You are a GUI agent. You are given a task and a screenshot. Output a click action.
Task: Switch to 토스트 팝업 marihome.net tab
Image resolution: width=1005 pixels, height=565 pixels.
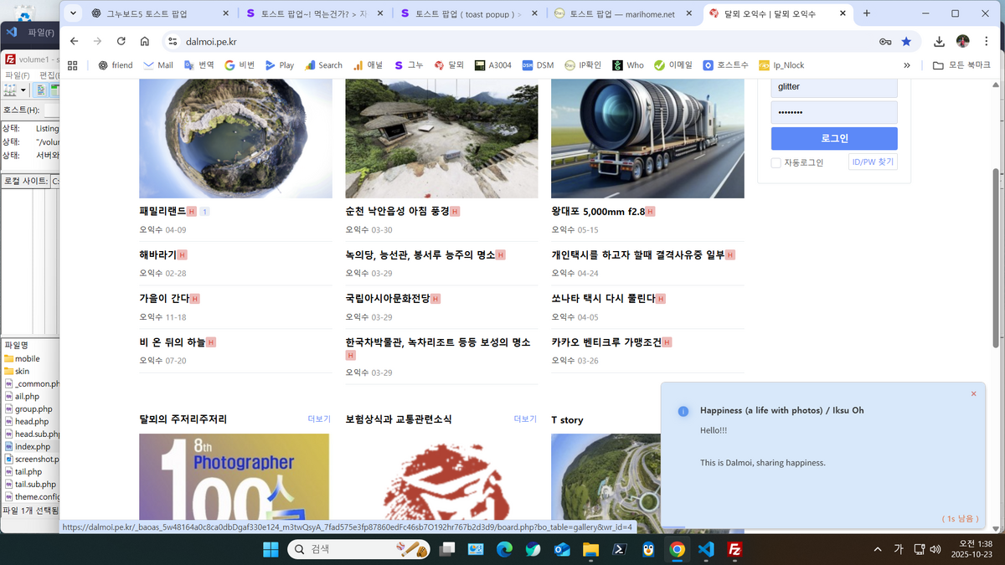(x=621, y=14)
